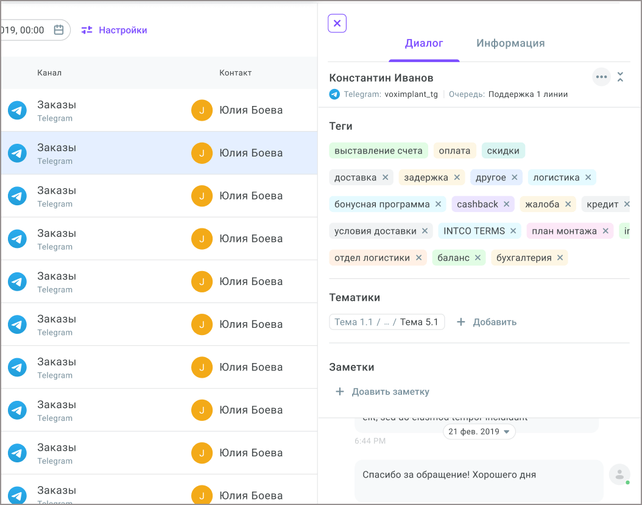The width and height of the screenshot is (642, 505).
Task: Remove the условия доставки tag
Action: click(x=425, y=231)
